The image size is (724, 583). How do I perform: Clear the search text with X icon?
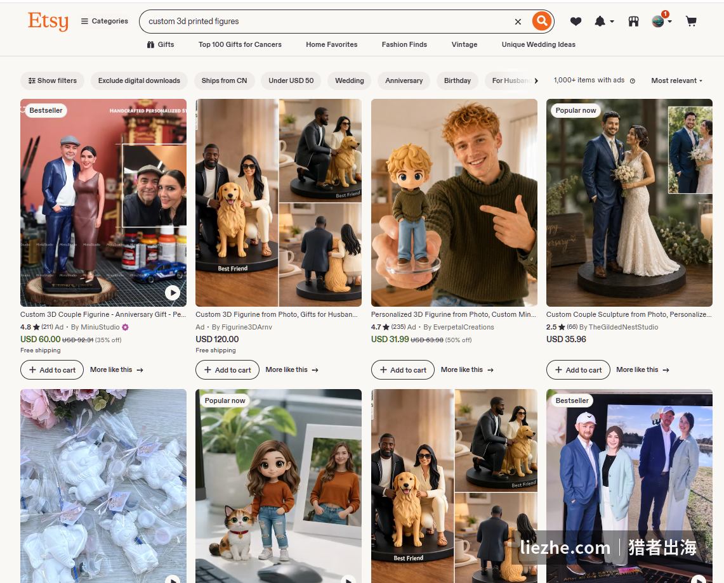[518, 21]
